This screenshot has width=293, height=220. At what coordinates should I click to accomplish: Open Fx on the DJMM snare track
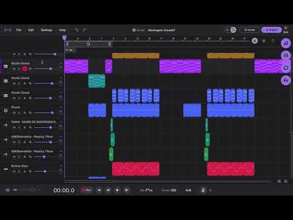pos(30,128)
